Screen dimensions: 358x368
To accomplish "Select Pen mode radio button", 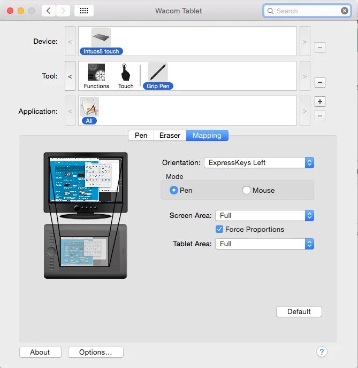I will tap(174, 190).
